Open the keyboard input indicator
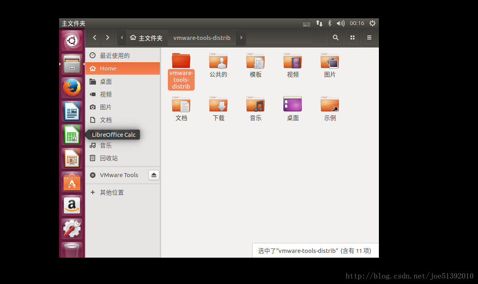The width and height of the screenshot is (478, 284). (307, 24)
